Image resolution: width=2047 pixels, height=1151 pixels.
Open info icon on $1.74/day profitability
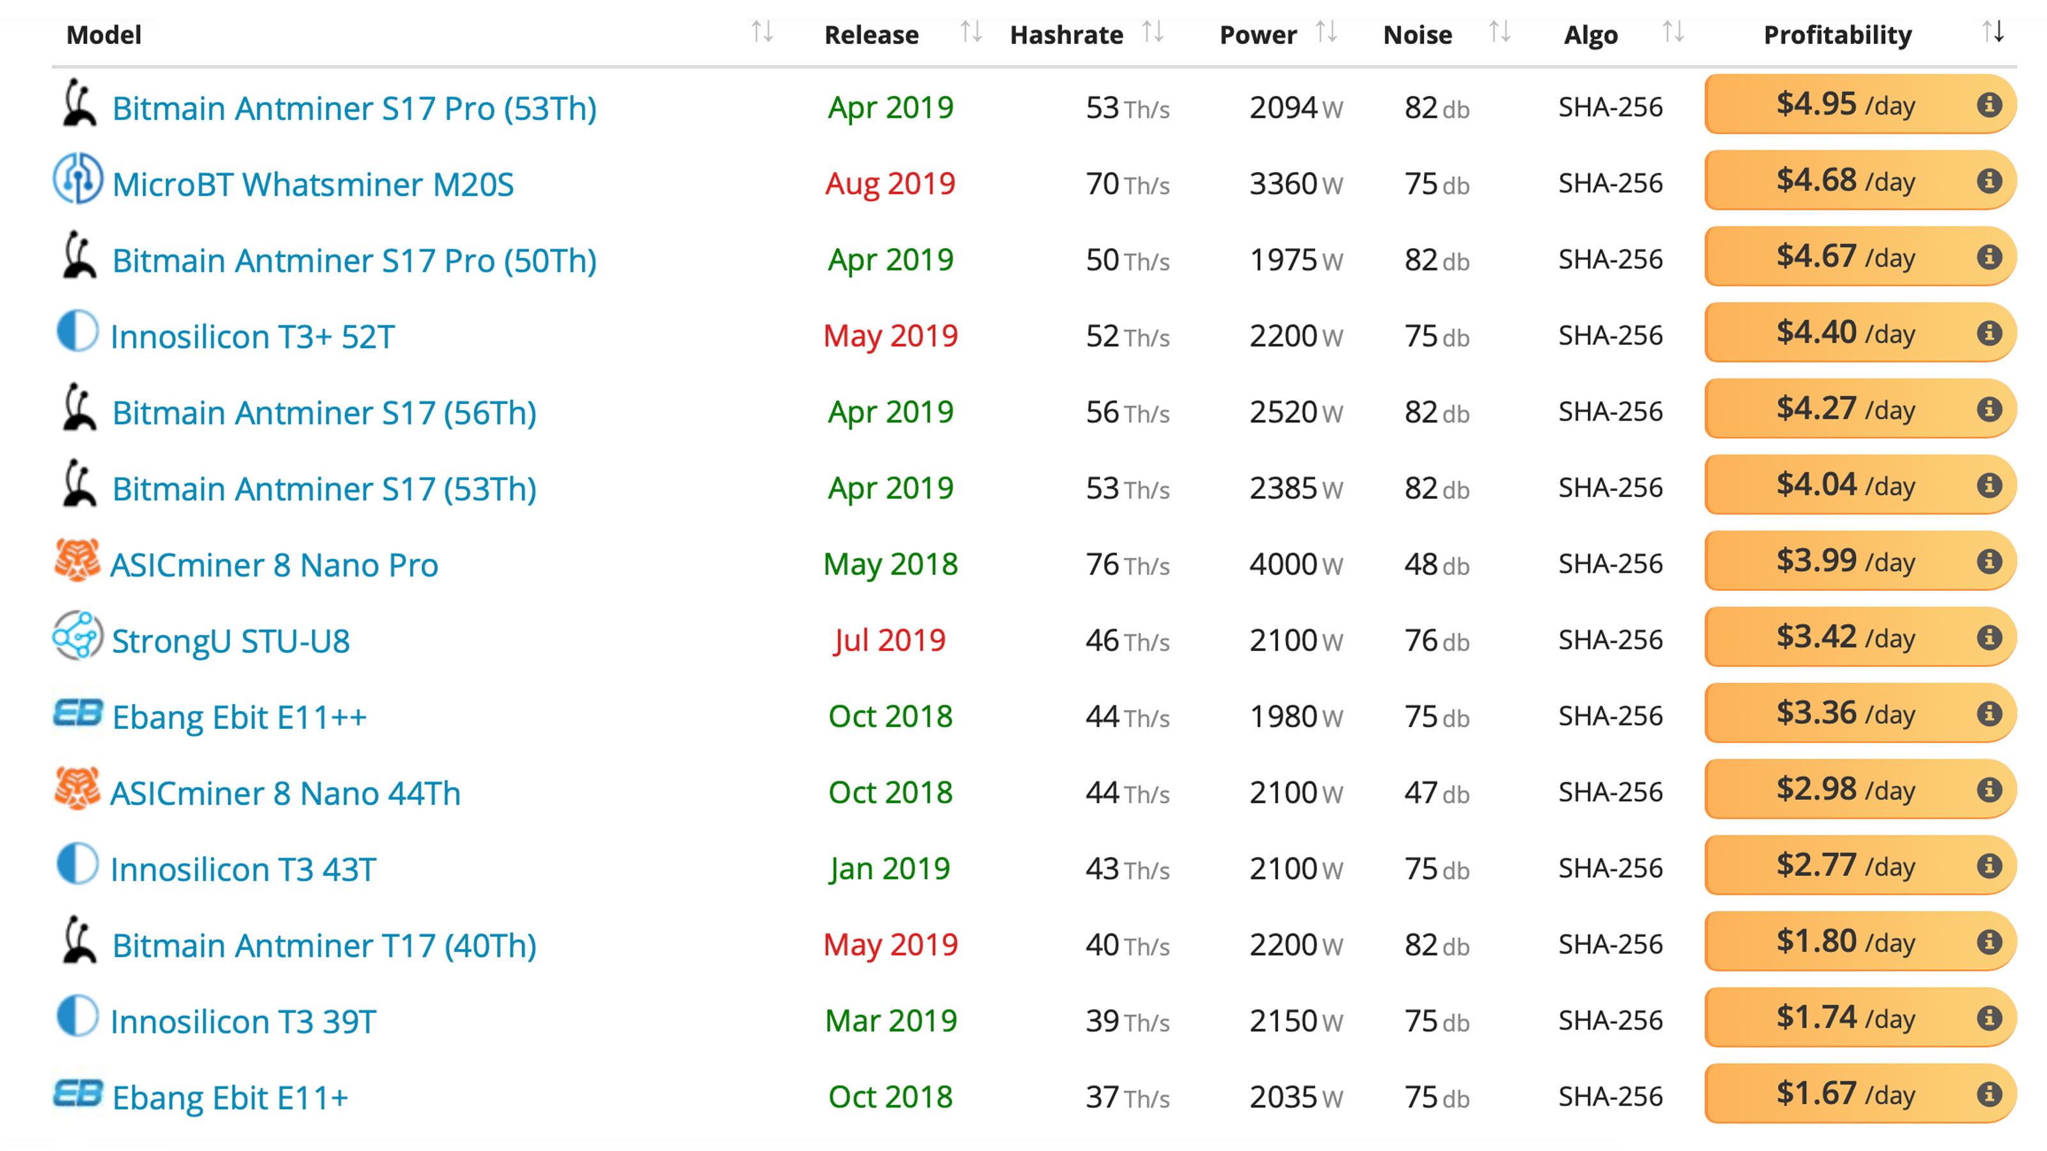[1989, 1017]
